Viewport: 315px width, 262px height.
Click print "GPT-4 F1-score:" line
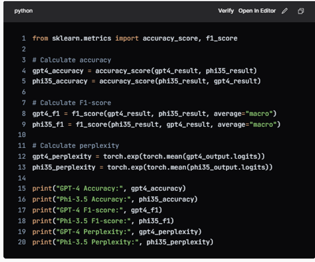tap(97, 210)
